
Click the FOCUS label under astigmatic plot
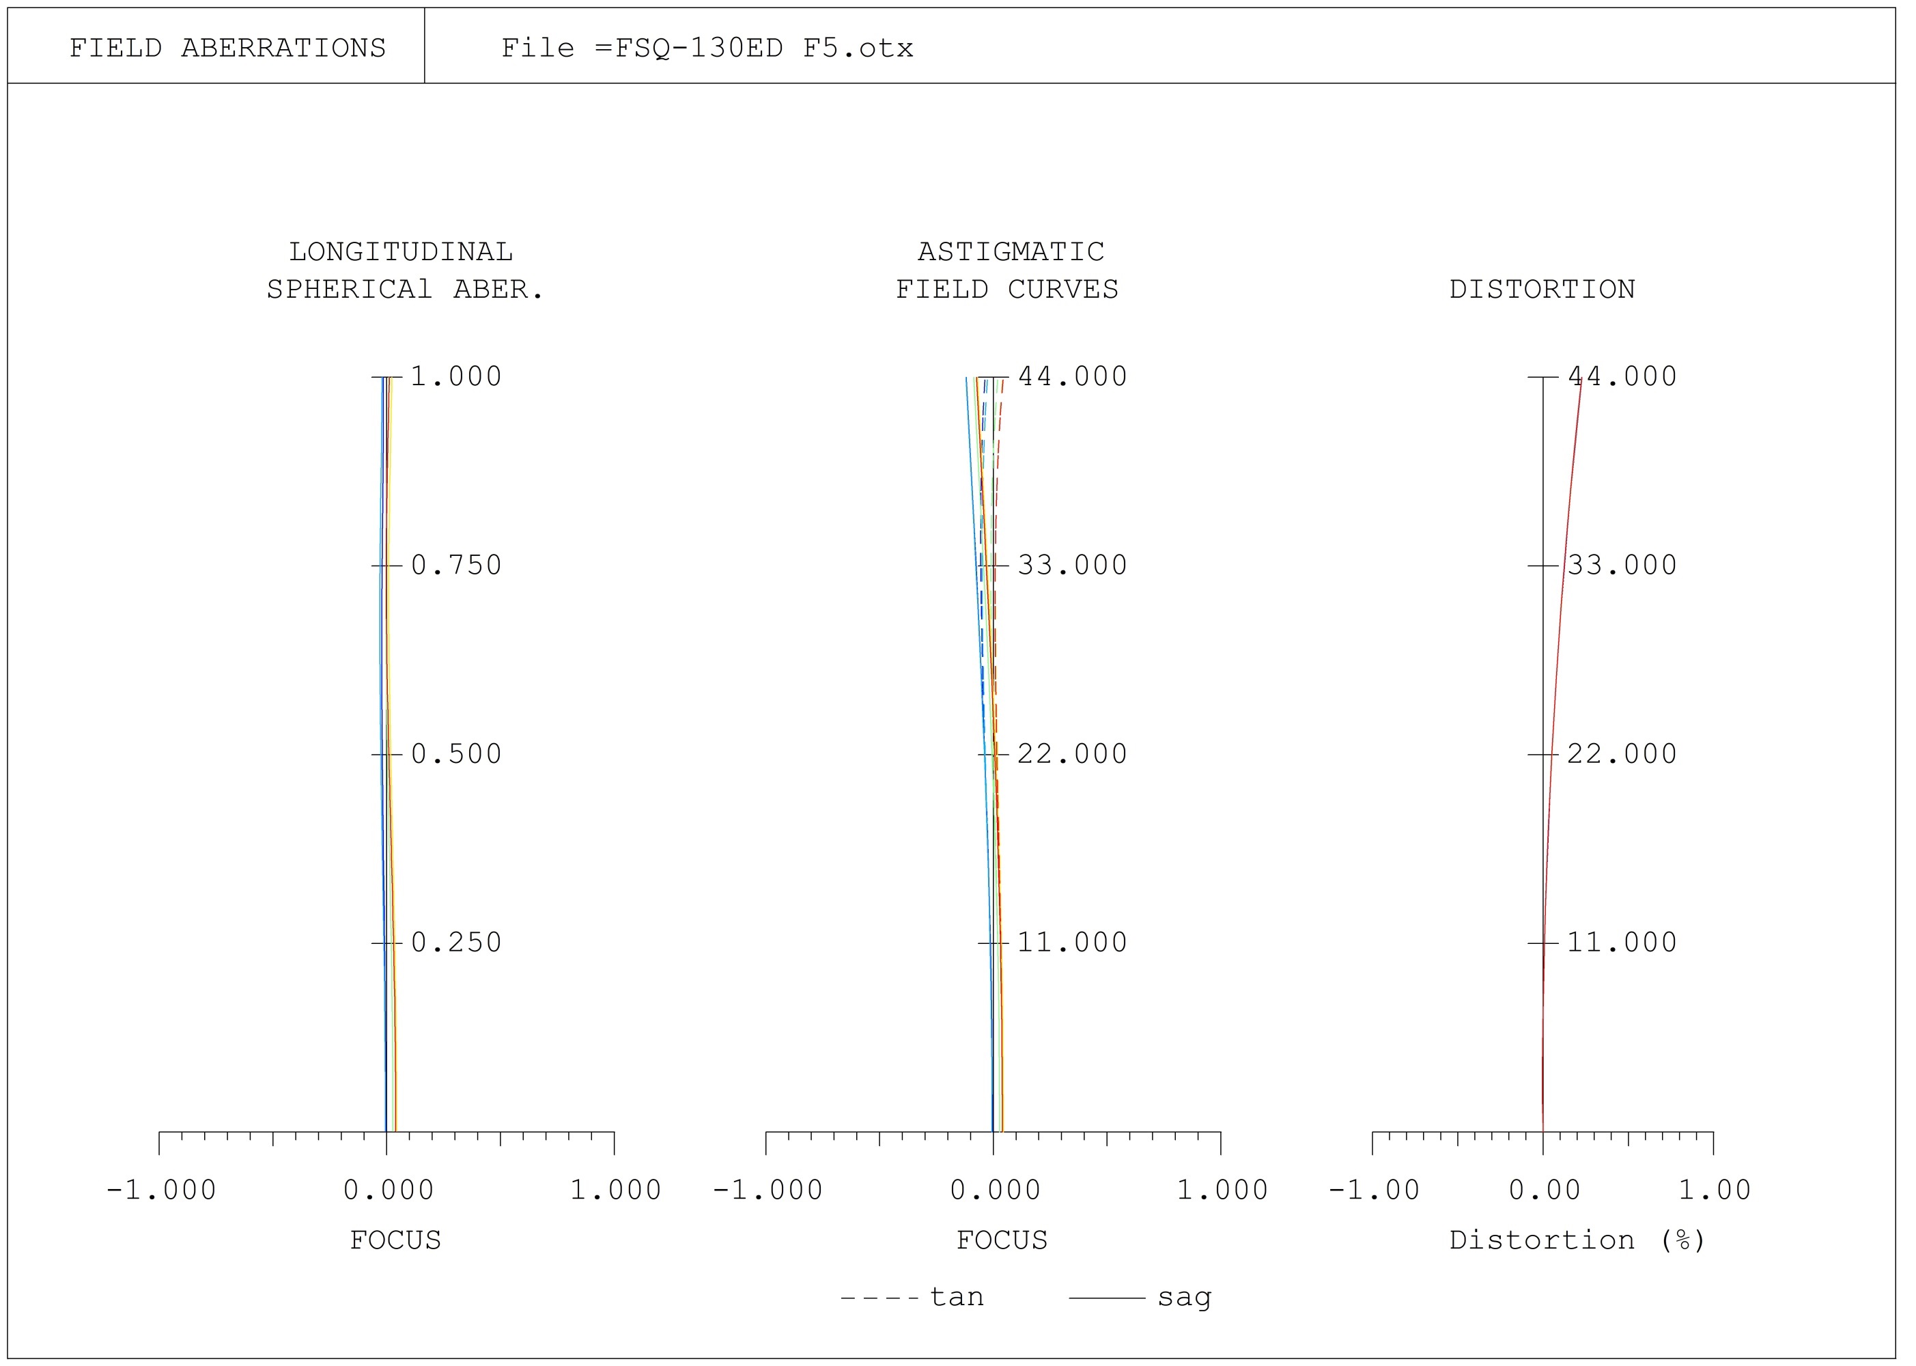tap(1001, 1240)
